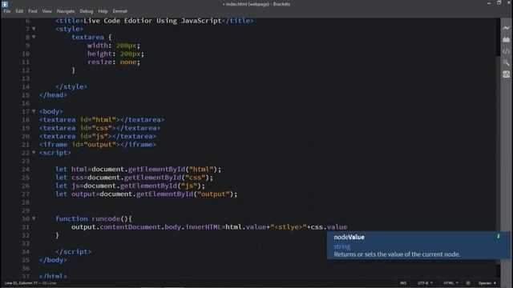This screenshot has height=288, width=513.
Task: Click the linting status circle in status bar
Action: pos(468,283)
